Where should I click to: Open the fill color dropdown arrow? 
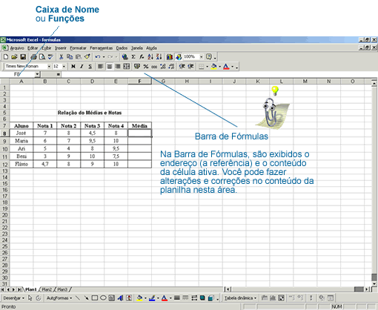[219, 67]
